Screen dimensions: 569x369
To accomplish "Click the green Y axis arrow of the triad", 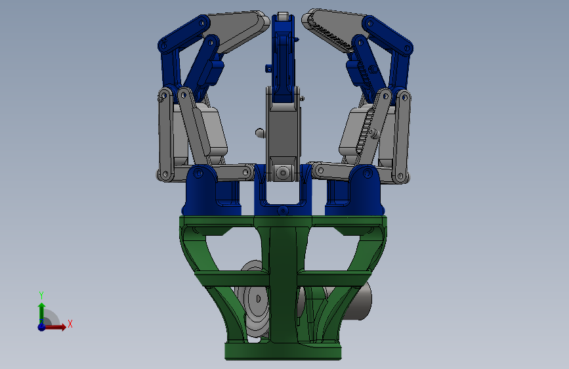I will tap(41, 314).
